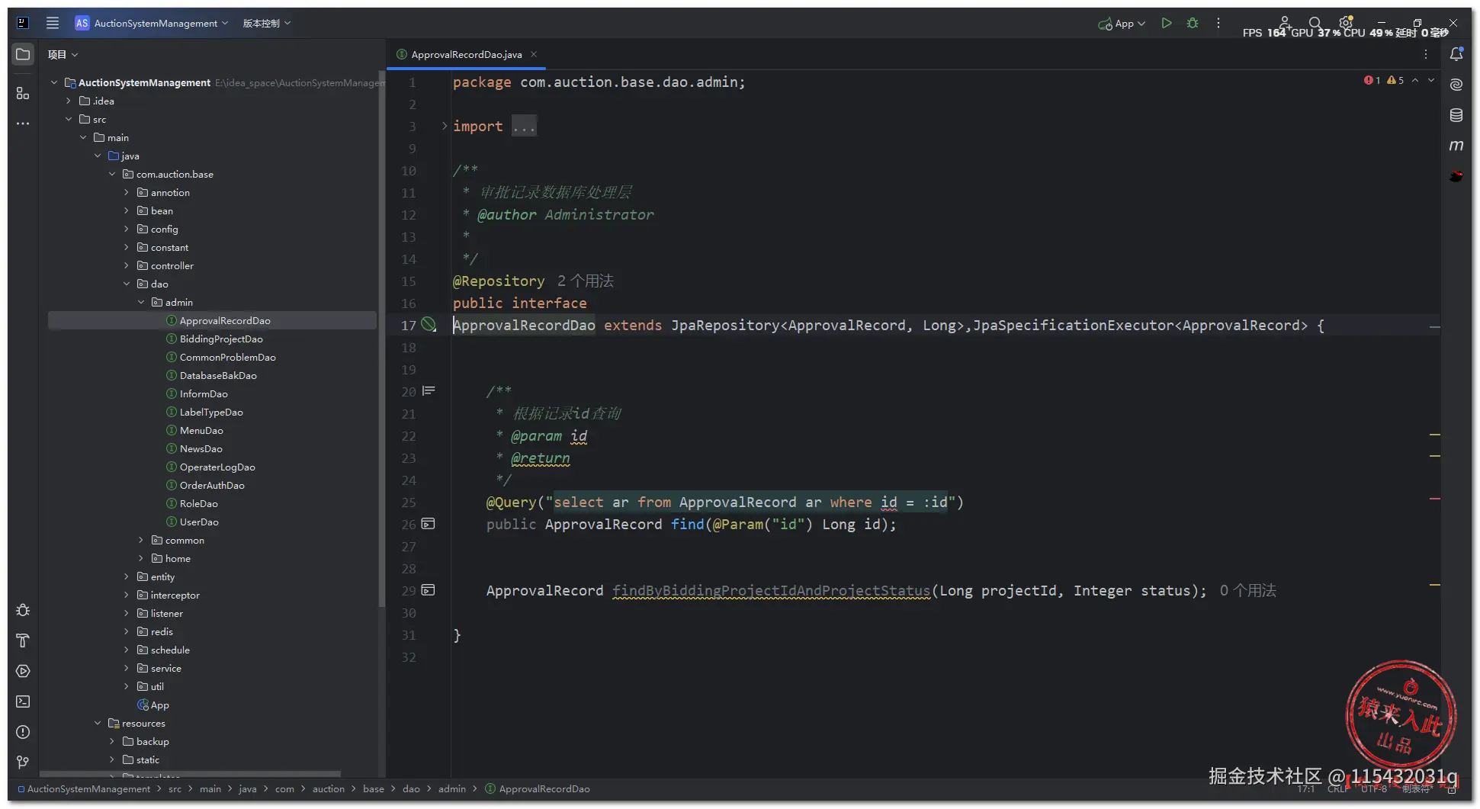Collapse the dao package
1480x809 pixels.
[x=127, y=284]
